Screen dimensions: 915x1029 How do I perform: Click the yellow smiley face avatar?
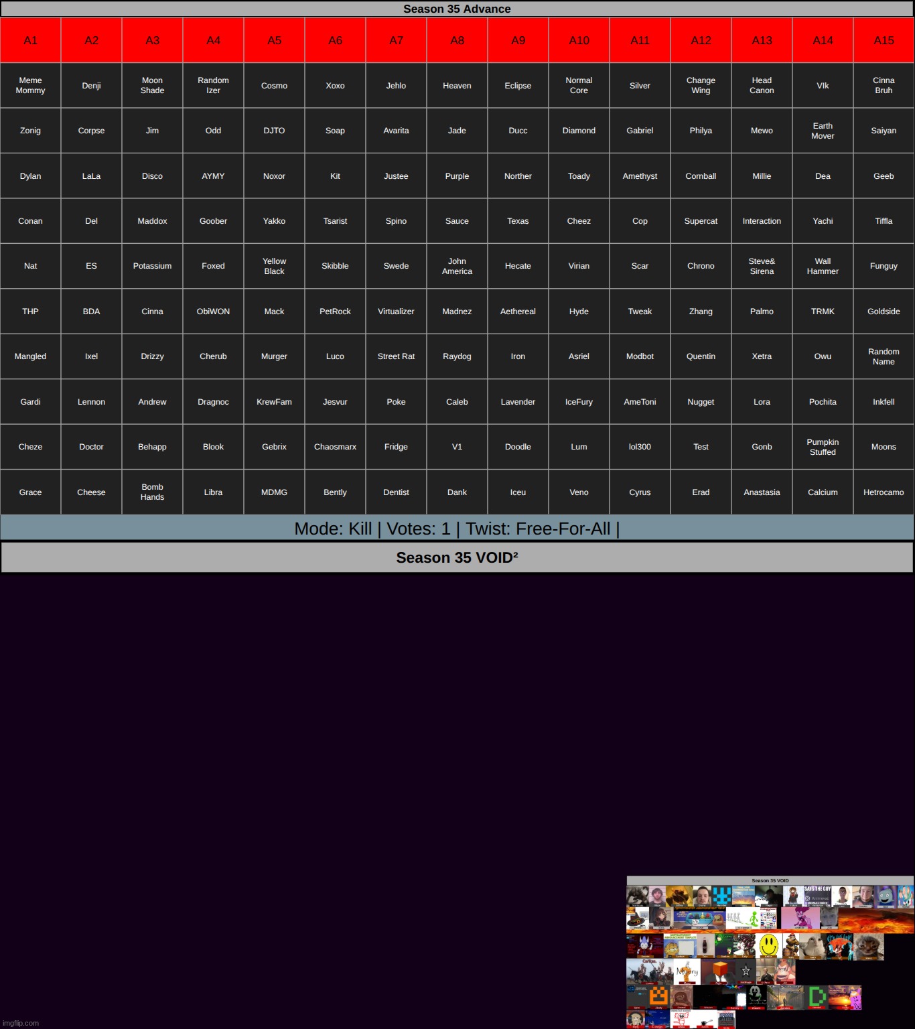(769, 945)
